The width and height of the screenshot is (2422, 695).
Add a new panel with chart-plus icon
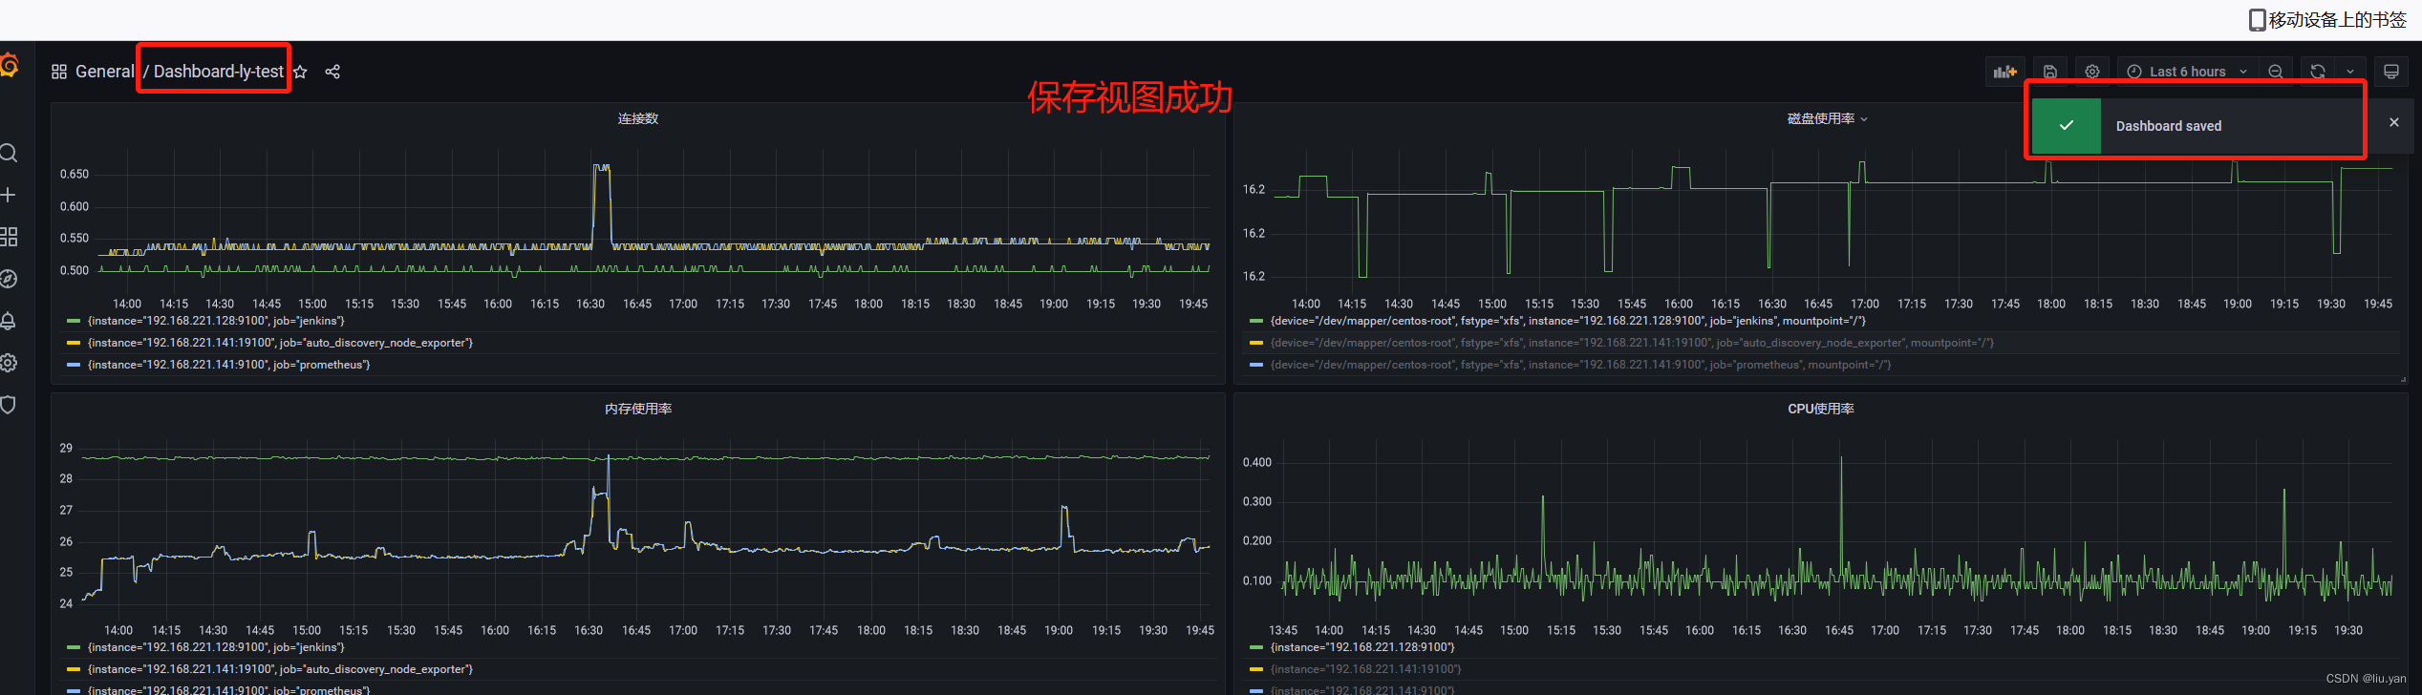pyautogui.click(x=2004, y=72)
